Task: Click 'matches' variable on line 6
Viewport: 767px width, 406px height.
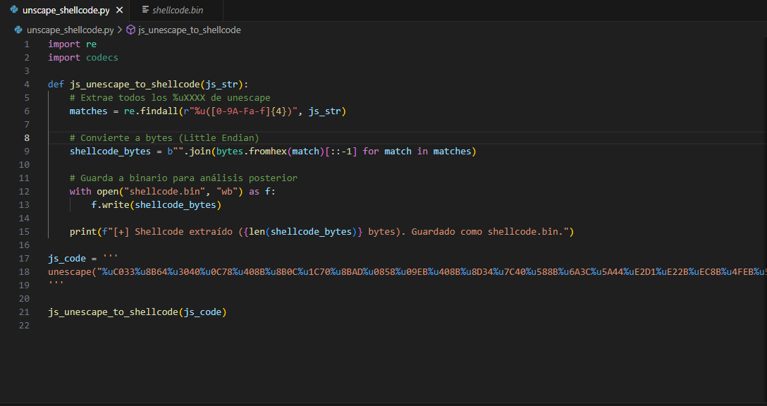Action: tap(89, 111)
